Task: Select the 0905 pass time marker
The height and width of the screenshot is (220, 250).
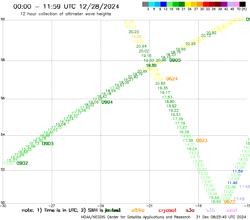Action: tap(175, 60)
